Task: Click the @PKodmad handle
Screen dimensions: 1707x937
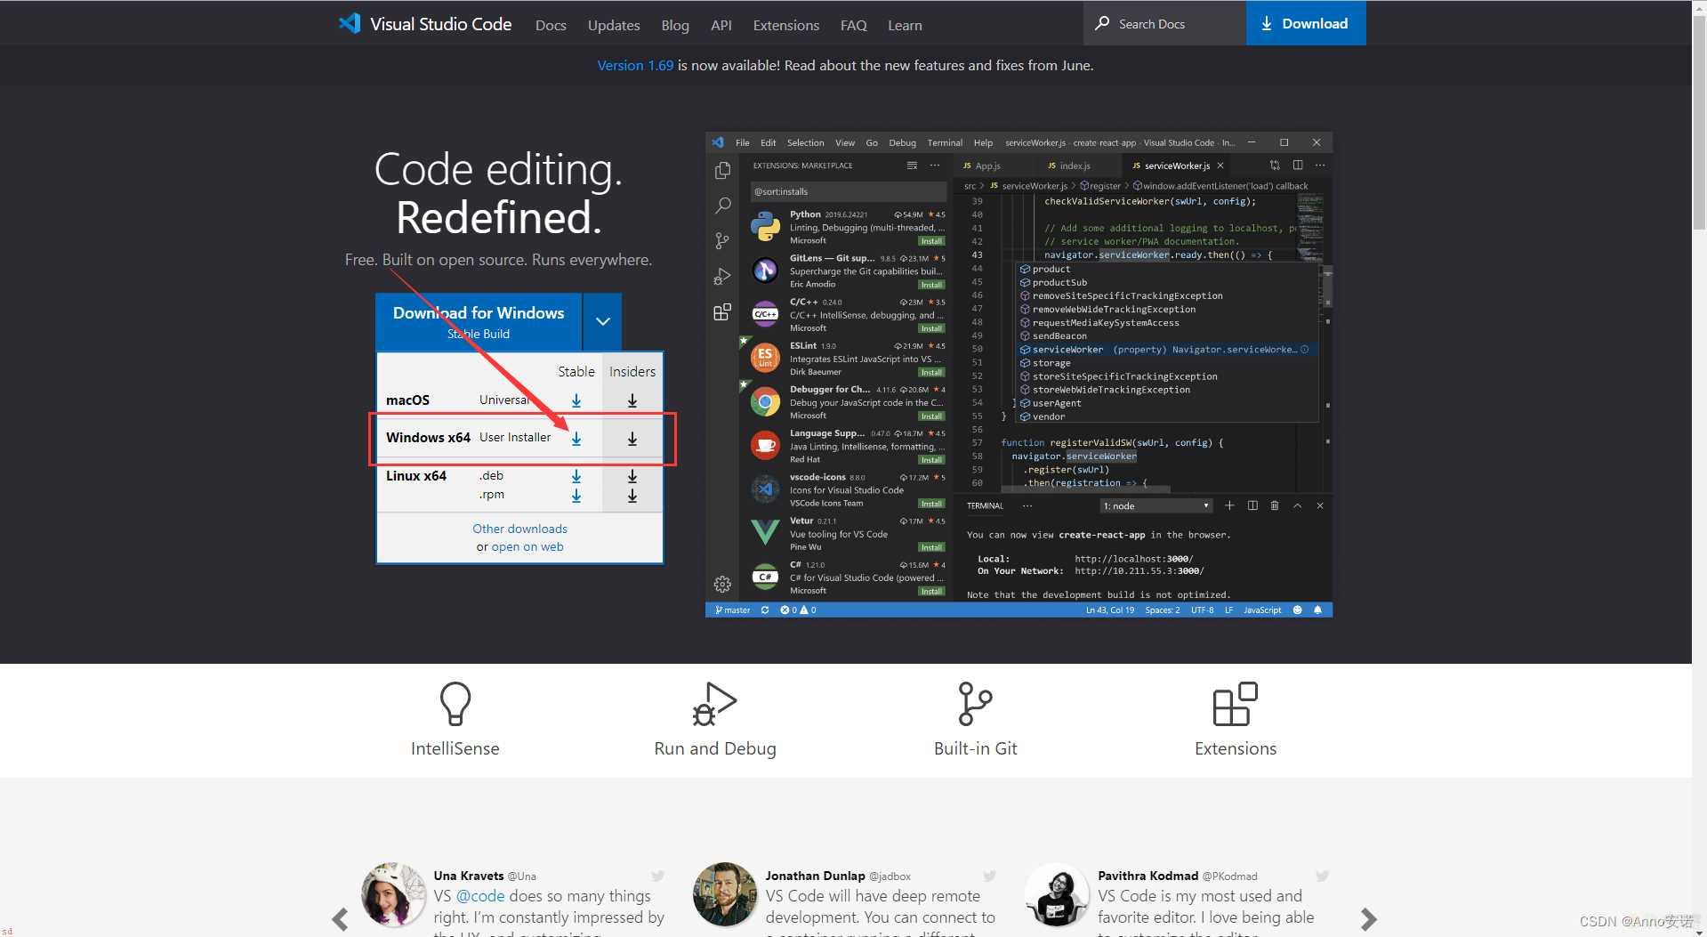Action: [1230, 876]
